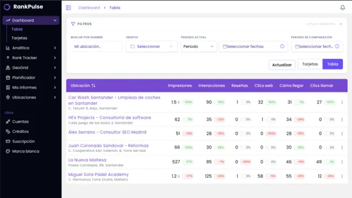Click the Dashboard trend icon
Viewport: 352px width, 198px height.
[x=8, y=20]
